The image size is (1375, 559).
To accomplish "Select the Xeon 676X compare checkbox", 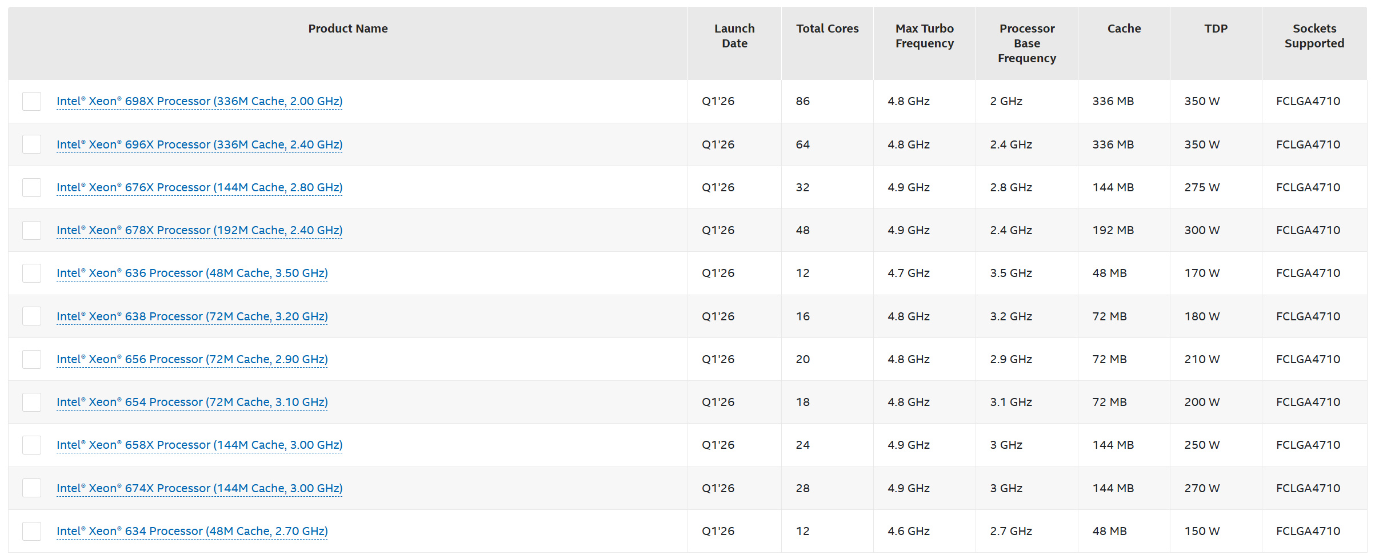I will click(31, 187).
